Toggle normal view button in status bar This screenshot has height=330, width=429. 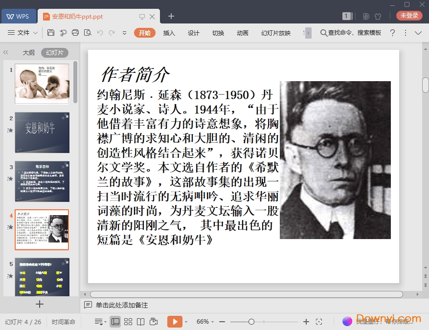(x=115, y=322)
